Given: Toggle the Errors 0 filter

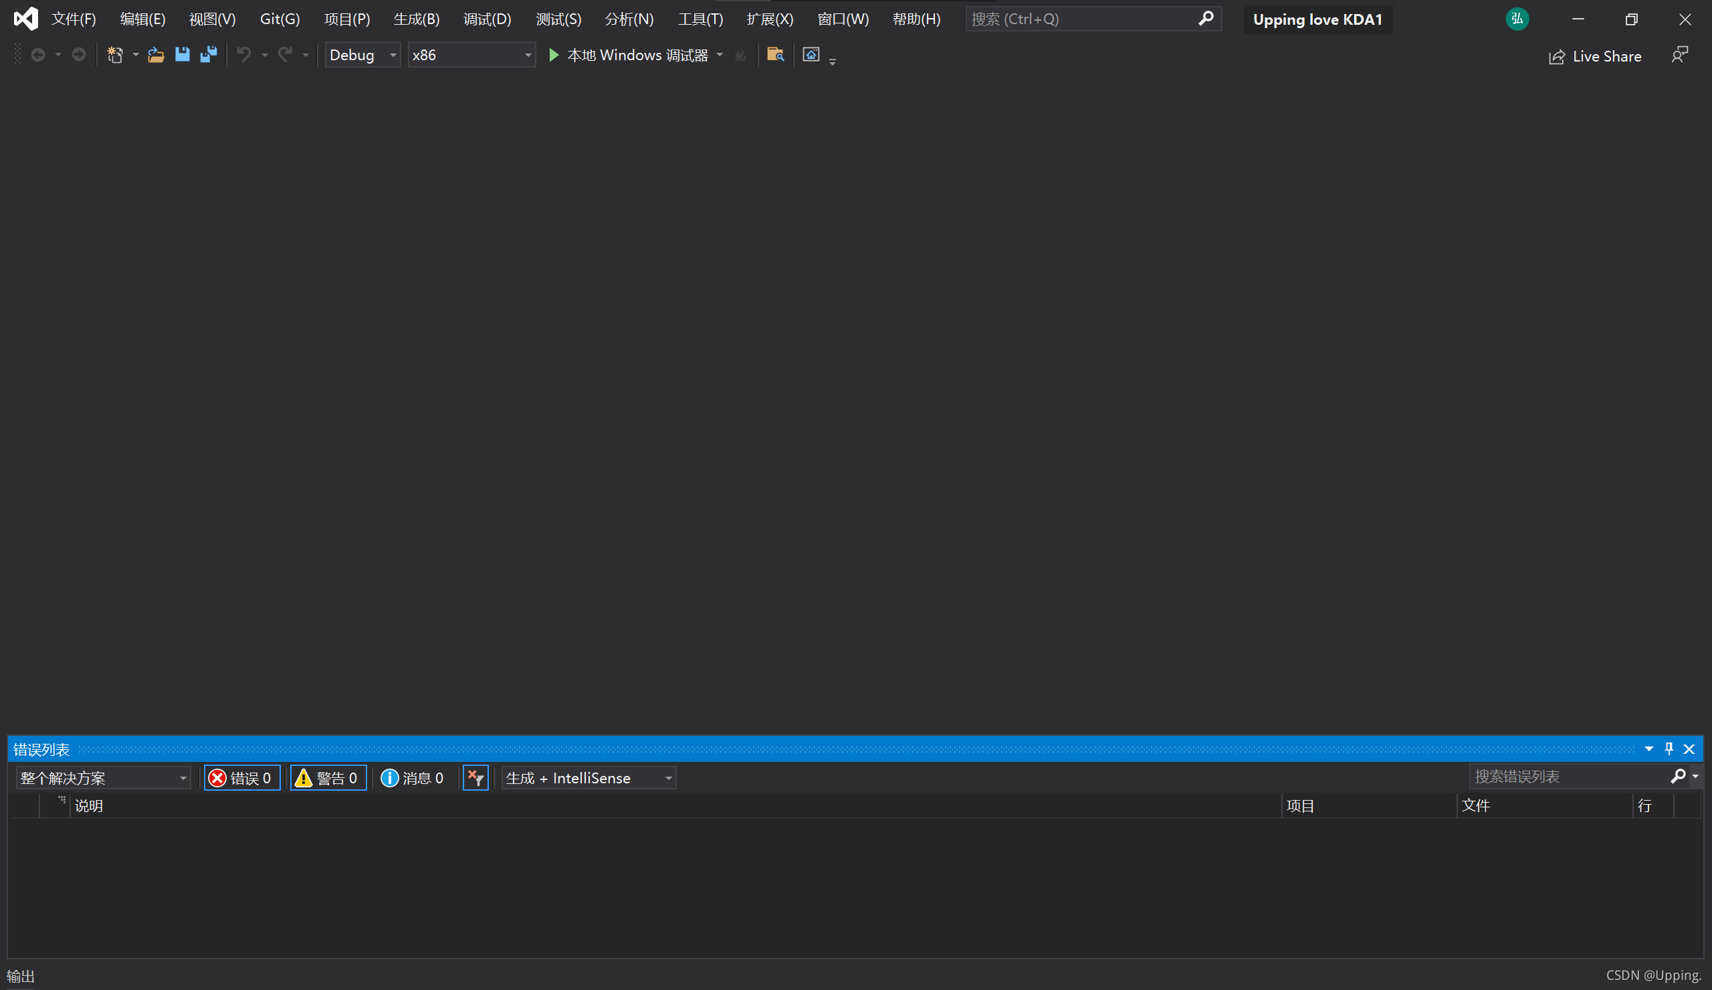Looking at the screenshot, I should pos(242,778).
